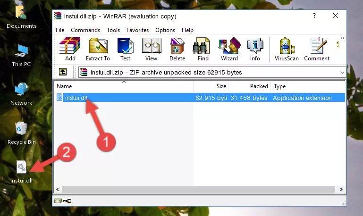363x216 pixels.
Task: Run the Test archive tool
Action: click(x=125, y=49)
